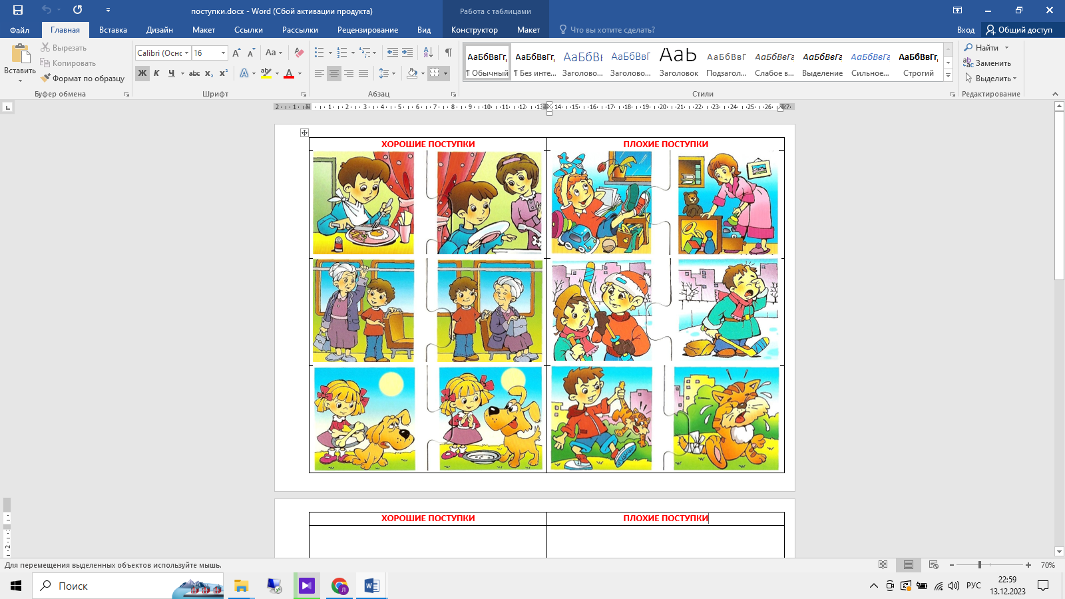1065x599 pixels.
Task: Toggle bold formatting (Ж) button
Action: 142,73
